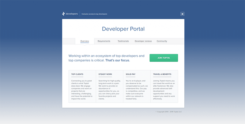This screenshot has width=245, height=124.
Task: Click the Join Toptal button
Action: click(x=164, y=58)
